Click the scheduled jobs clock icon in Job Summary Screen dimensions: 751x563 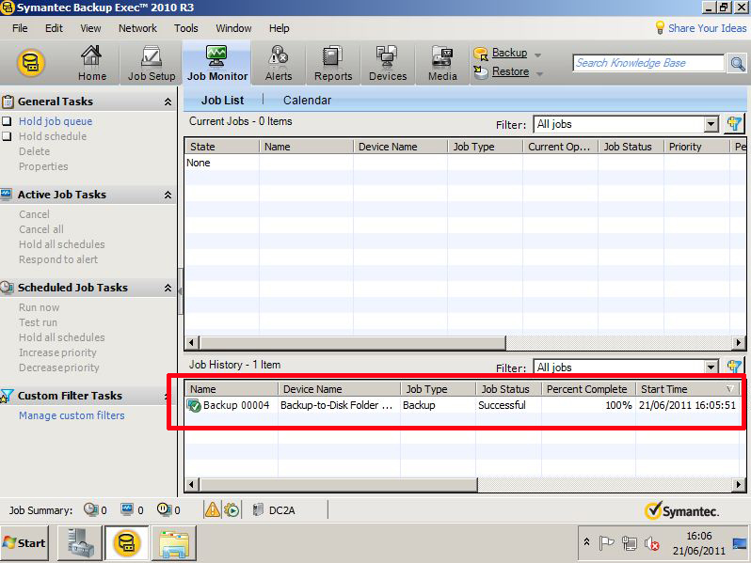point(90,509)
